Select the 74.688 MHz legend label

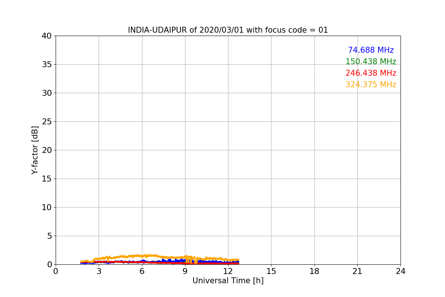tap(371, 50)
